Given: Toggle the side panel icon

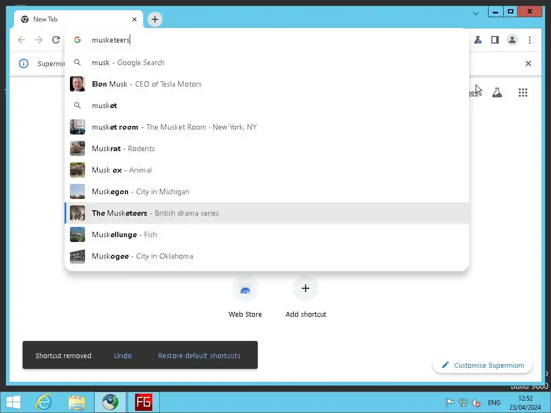Looking at the screenshot, I should (495, 40).
